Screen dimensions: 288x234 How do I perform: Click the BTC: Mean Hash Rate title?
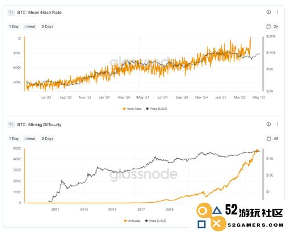pyautogui.click(x=39, y=12)
